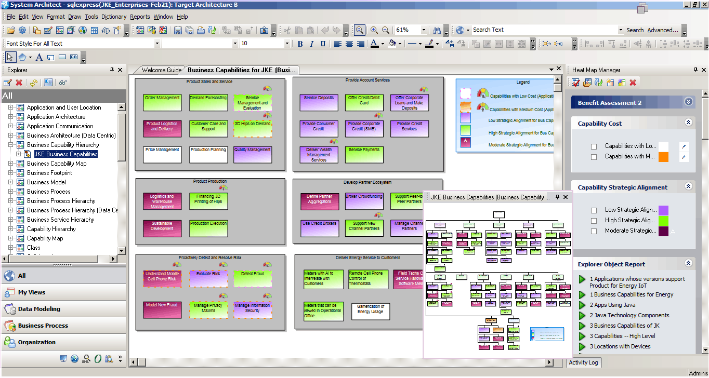Toggle Underline text formatting
This screenshot has height=378, width=709.
(x=323, y=44)
